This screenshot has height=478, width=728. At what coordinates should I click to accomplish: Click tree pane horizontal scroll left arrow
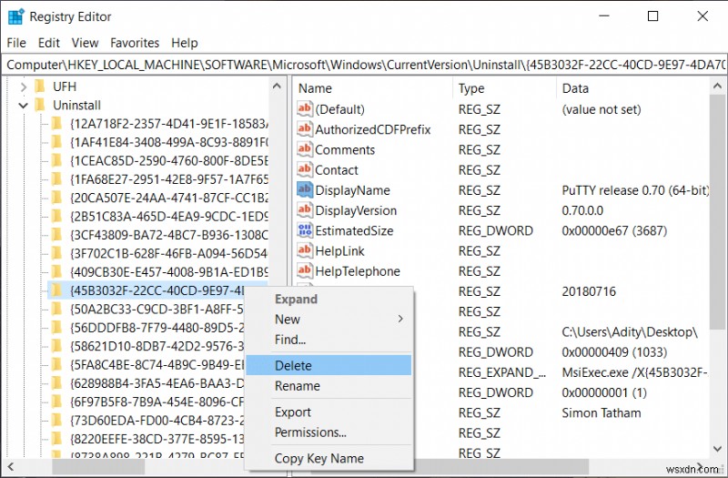tap(11, 467)
